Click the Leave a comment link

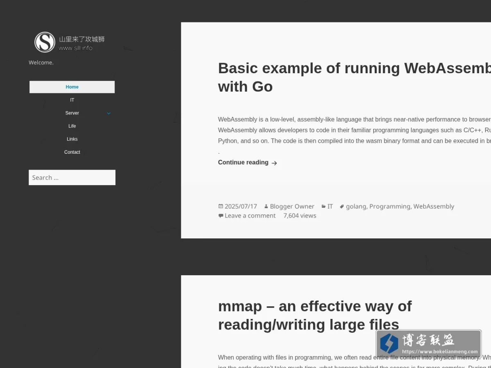[x=250, y=215]
